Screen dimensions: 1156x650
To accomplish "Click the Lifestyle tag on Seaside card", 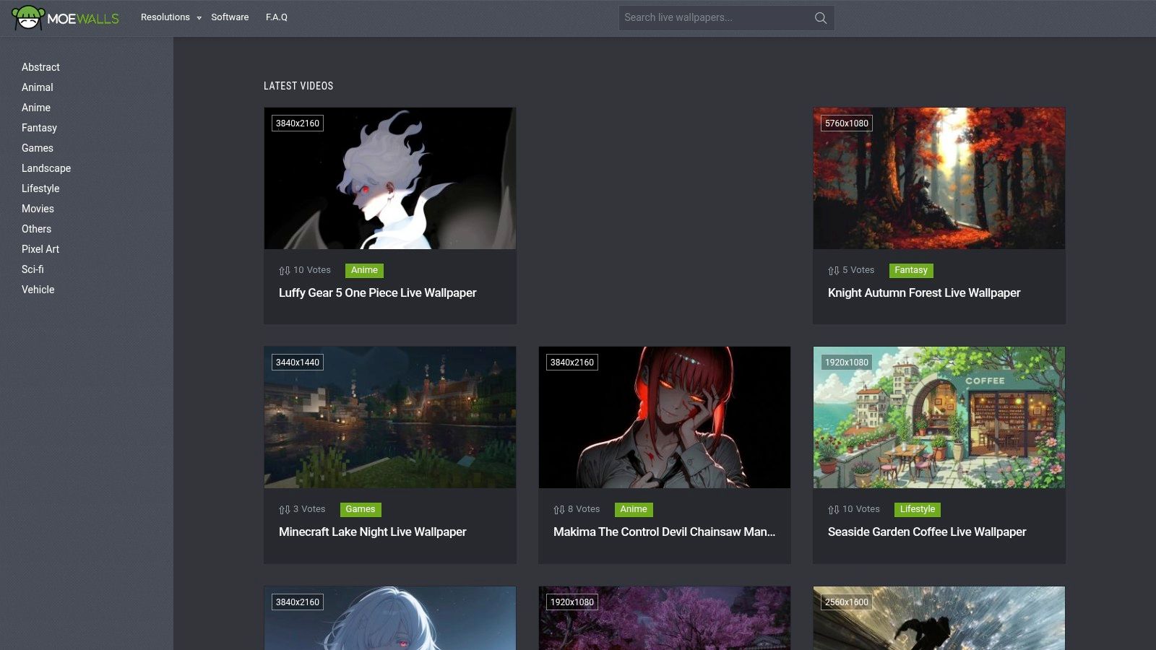I will tap(918, 509).
